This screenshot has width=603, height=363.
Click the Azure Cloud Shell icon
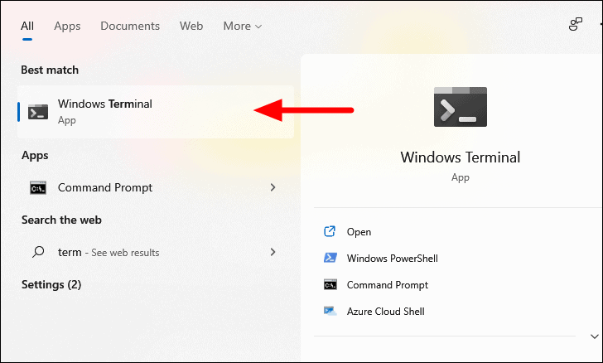[330, 312]
